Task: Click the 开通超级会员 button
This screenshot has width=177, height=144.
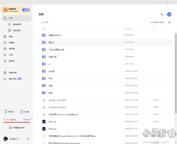Action: click(17, 127)
